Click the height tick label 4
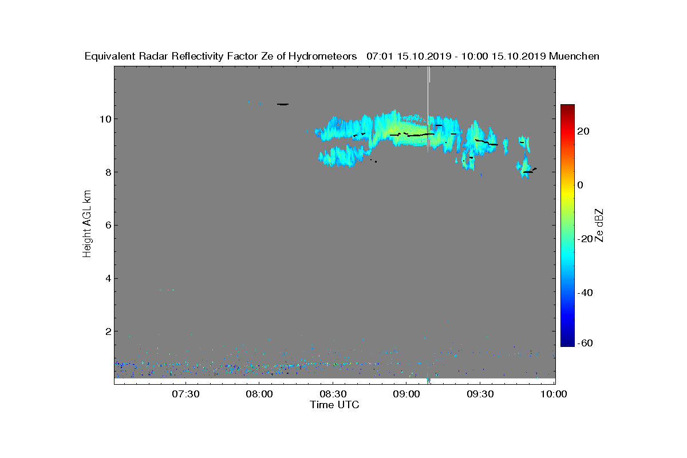 tap(108, 278)
